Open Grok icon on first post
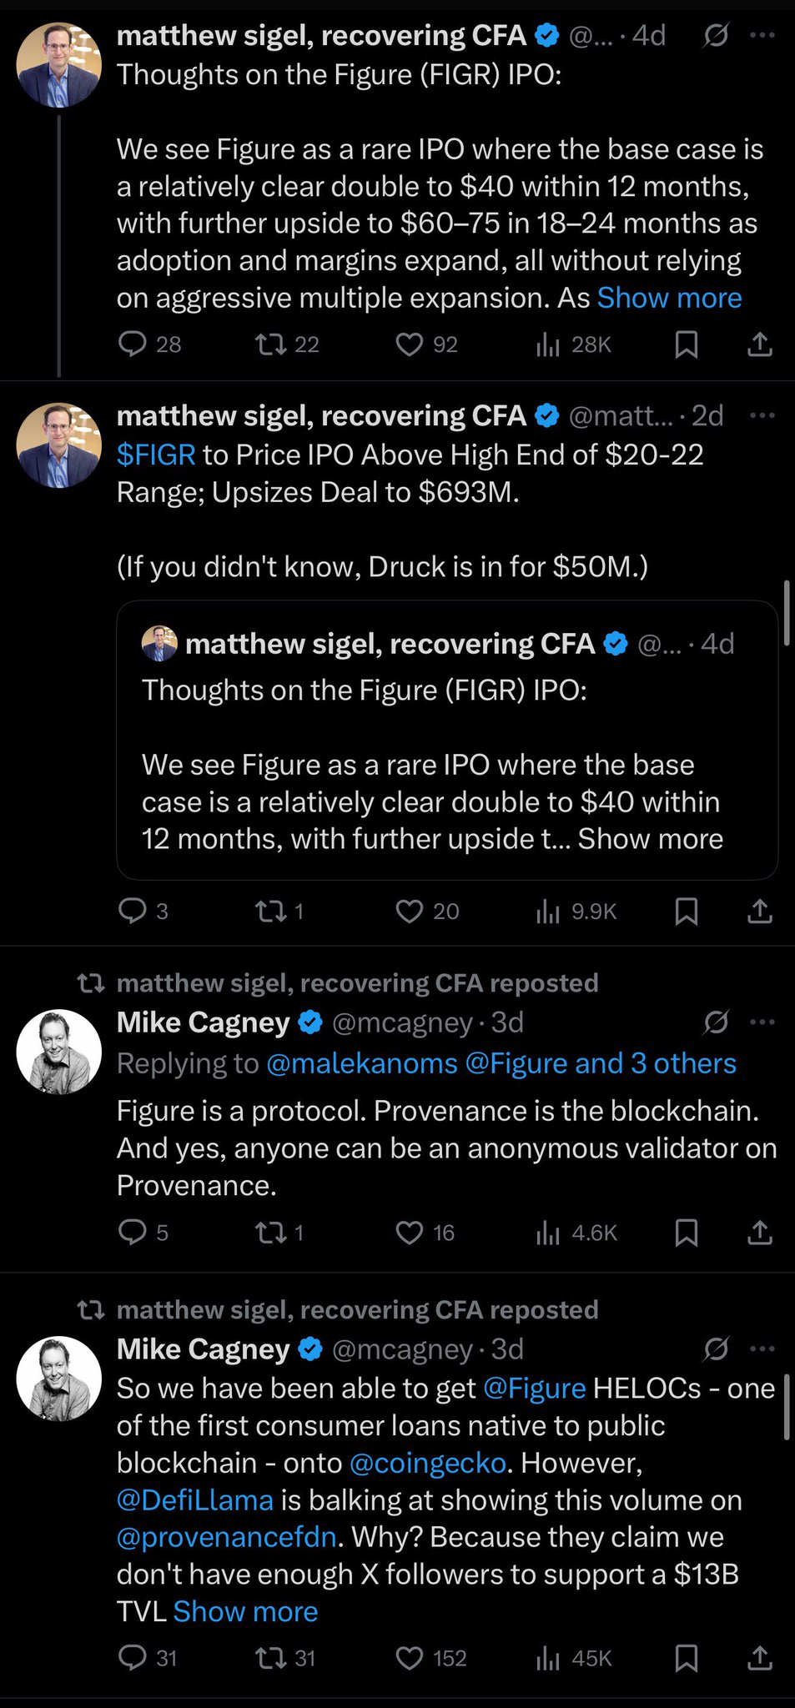 click(716, 35)
